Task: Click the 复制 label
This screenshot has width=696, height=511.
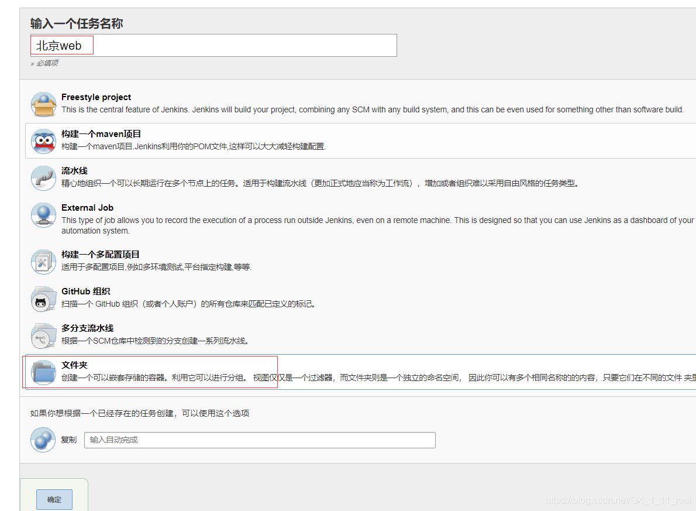Action: click(69, 440)
